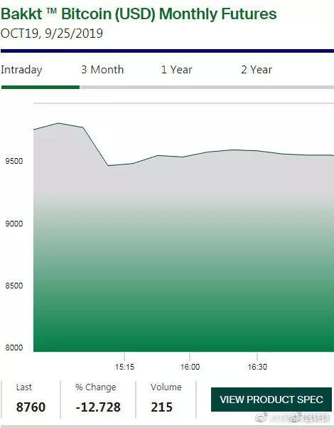Click the % Change label

coord(96,387)
